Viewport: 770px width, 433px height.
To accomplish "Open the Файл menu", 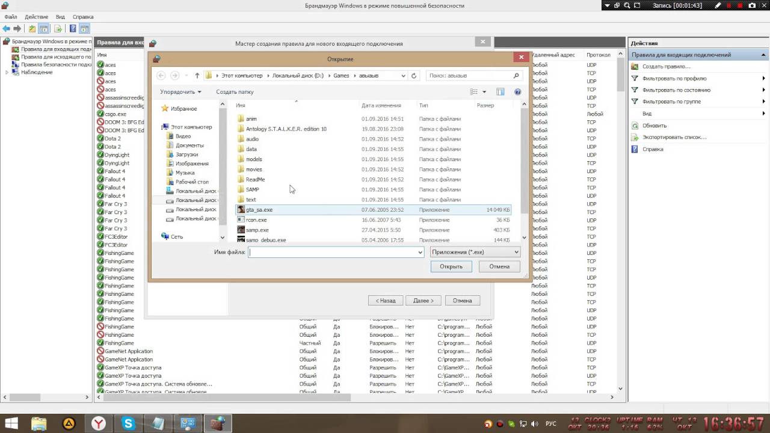I will point(10,17).
